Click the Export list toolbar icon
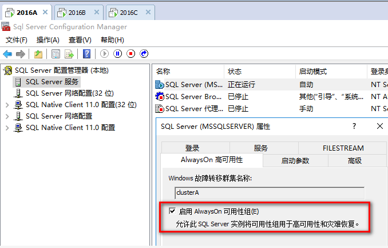The image size is (388, 248). [69, 54]
